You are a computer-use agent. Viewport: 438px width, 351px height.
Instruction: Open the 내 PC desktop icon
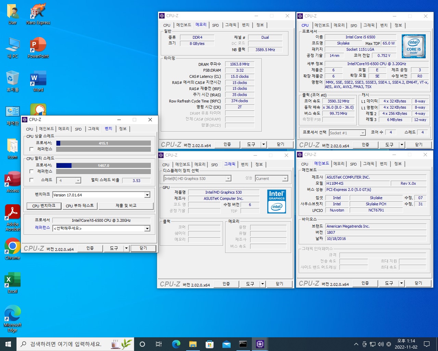tap(13, 48)
